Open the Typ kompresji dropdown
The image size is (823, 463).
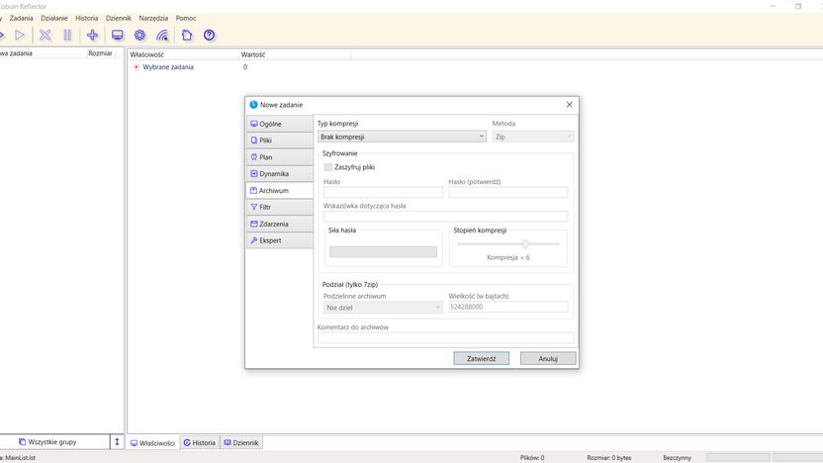point(402,137)
